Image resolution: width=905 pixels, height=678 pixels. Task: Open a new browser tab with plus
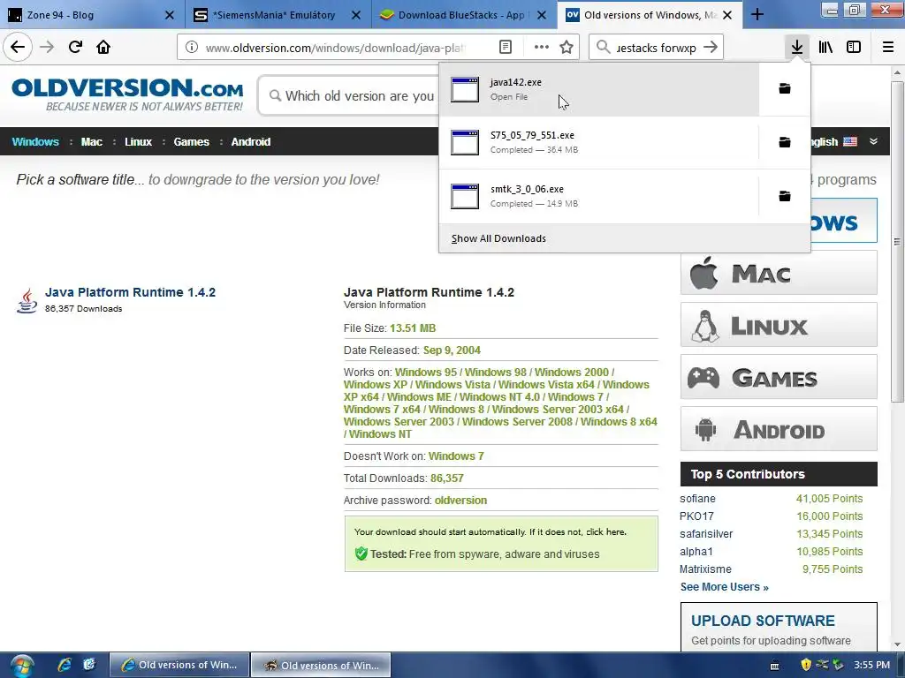pos(757,15)
